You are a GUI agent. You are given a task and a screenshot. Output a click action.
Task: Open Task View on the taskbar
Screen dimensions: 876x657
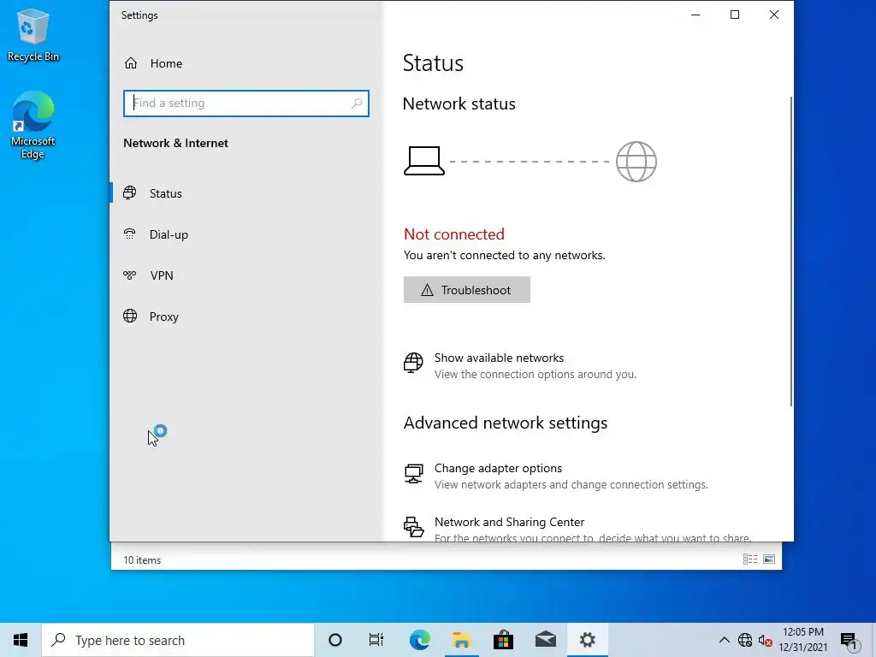[x=376, y=640]
